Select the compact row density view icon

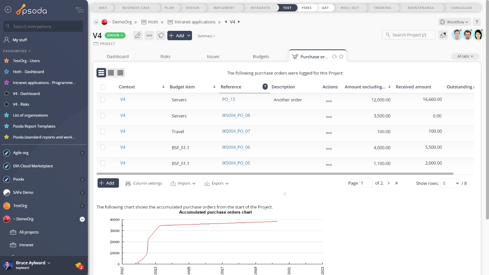pyautogui.click(x=120, y=73)
